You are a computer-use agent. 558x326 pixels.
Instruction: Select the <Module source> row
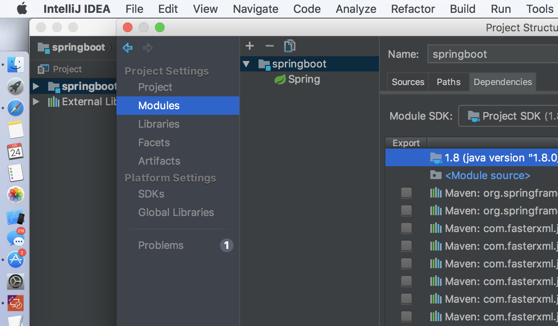pos(472,175)
